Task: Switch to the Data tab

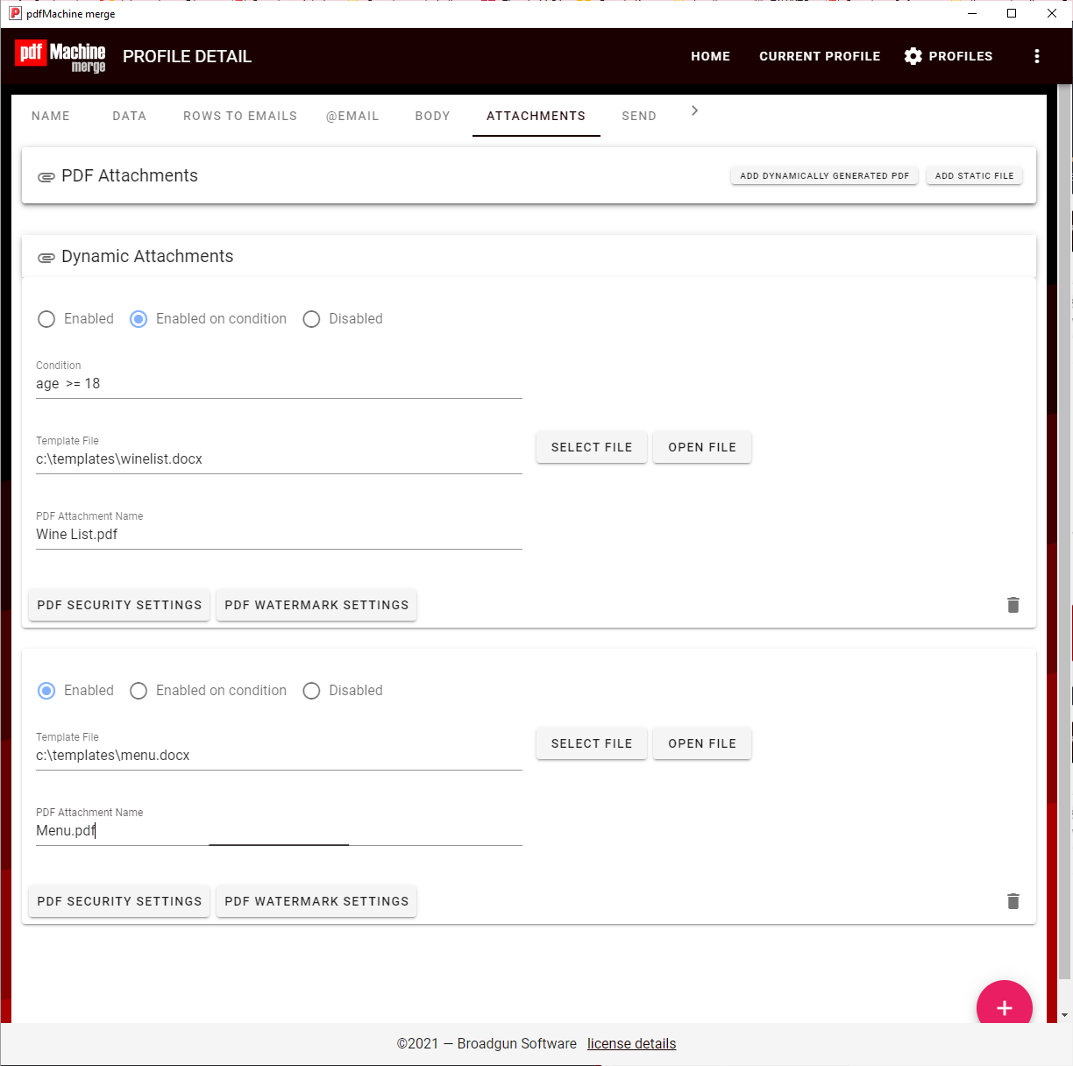Action: tap(130, 116)
